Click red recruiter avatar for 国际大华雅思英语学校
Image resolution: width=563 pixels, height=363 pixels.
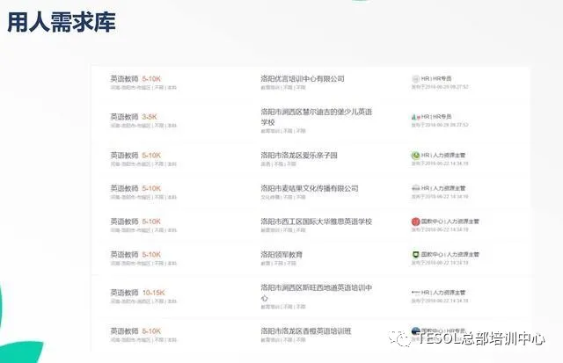tap(415, 221)
